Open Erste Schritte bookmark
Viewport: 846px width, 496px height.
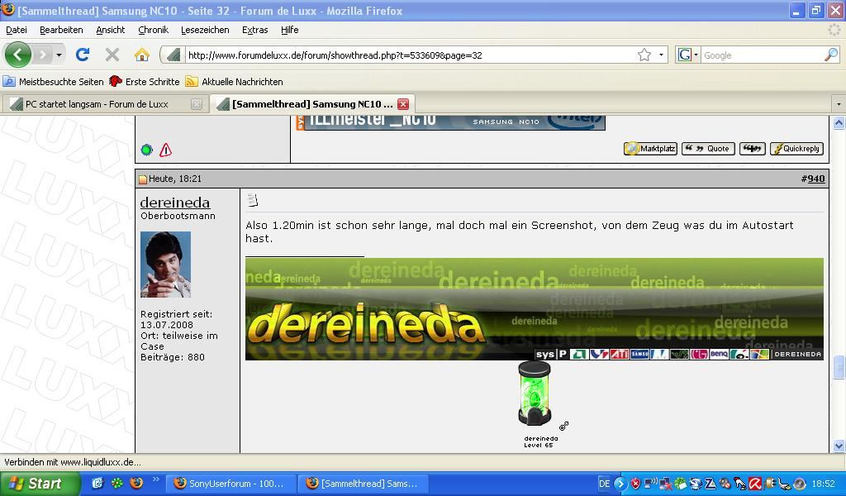pos(144,82)
